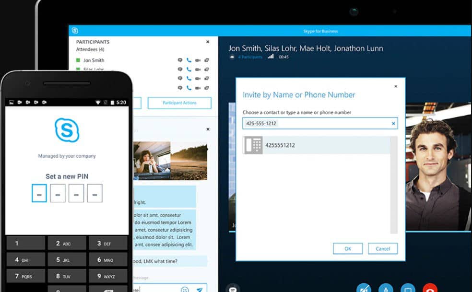
Task: Click the signal strength bars icon
Action: 271,56
